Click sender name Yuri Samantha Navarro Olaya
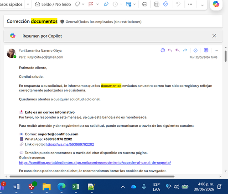This screenshot has height=194, width=228. [40, 50]
